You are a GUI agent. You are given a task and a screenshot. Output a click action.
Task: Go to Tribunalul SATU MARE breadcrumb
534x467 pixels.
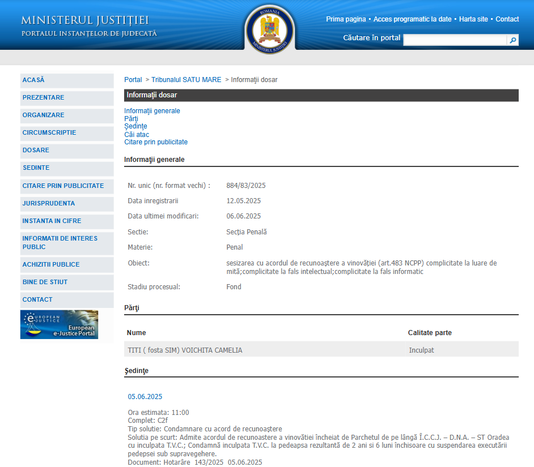pyautogui.click(x=186, y=80)
